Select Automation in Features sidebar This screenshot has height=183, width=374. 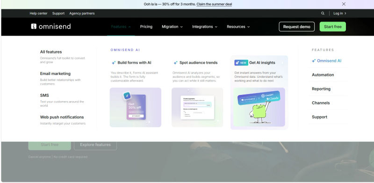click(323, 75)
